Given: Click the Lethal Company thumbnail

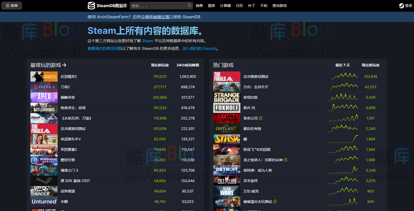Looking at the screenshot, I should 227,118.
